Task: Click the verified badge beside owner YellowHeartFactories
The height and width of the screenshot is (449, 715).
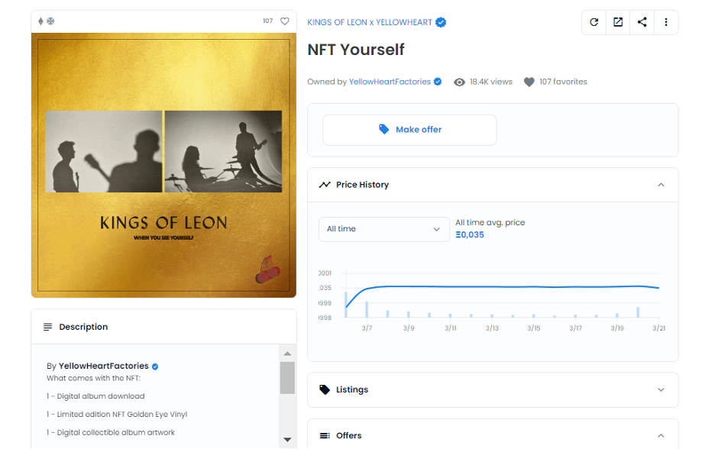Action: tap(438, 82)
